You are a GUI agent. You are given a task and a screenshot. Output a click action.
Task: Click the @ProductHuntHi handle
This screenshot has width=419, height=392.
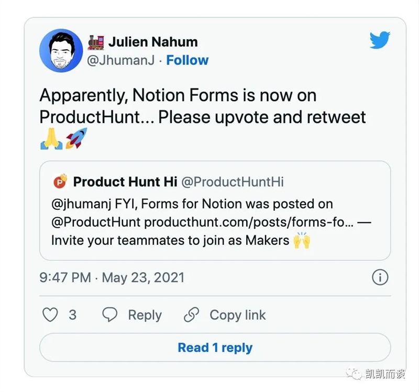coord(233,182)
